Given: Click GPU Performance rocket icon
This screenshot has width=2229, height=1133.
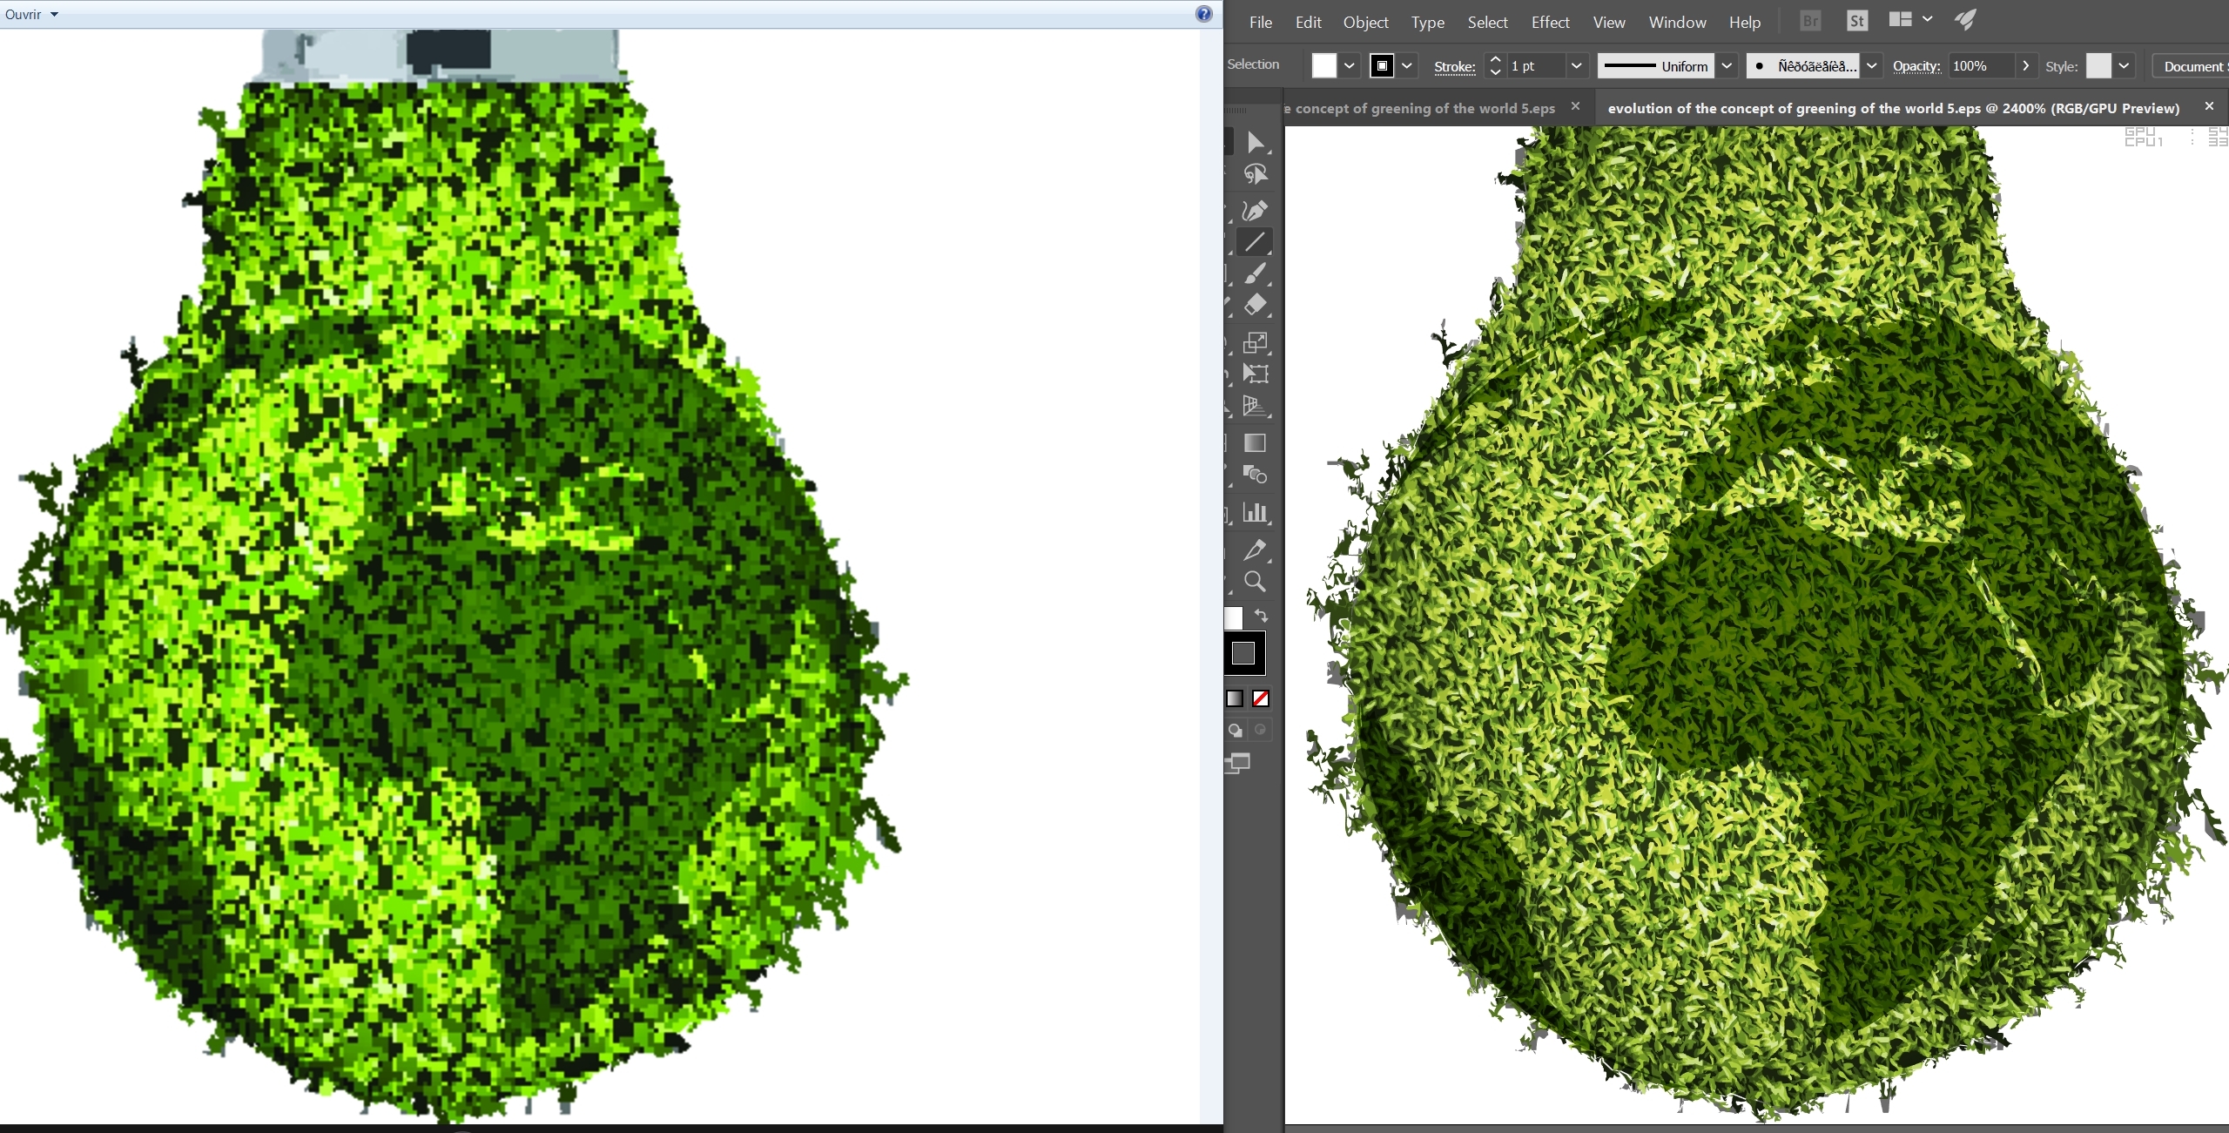Looking at the screenshot, I should pos(1966,20).
